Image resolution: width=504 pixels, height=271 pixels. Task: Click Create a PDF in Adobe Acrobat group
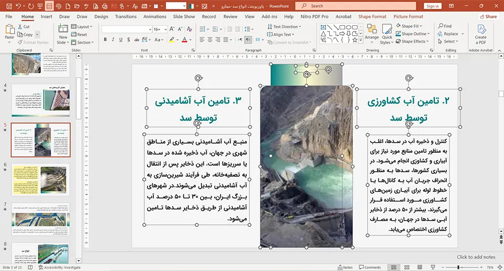480,34
